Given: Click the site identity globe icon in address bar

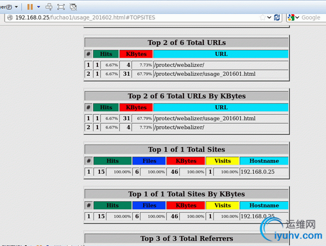Looking at the screenshot, I should pyautogui.click(x=10, y=17).
